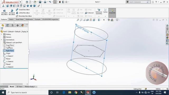This screenshot has width=169, height=95.
Task: Click the Zoom to Area icon
Action: [81, 20]
